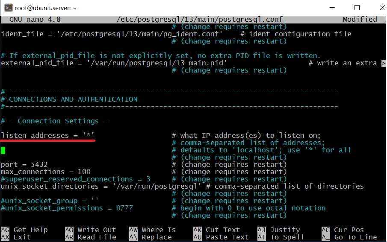Click the green cursor block
387x242 pixels.
coord(3,150)
